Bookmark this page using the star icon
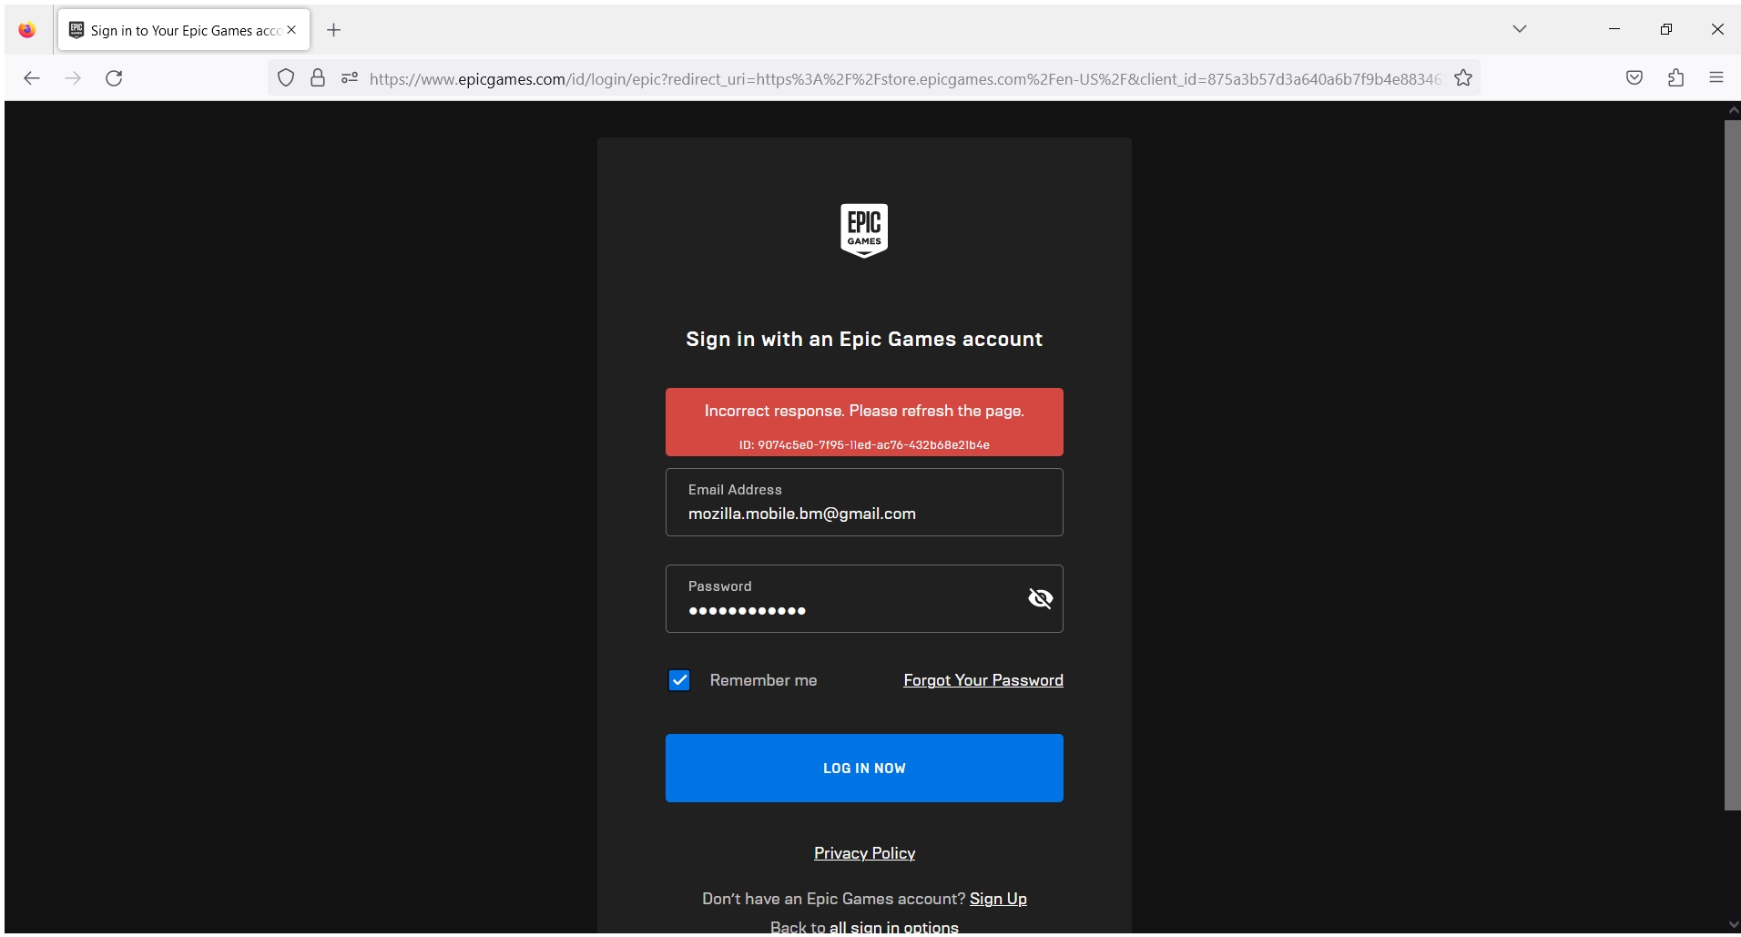Image resolution: width=1741 pixels, height=937 pixels. tap(1464, 78)
